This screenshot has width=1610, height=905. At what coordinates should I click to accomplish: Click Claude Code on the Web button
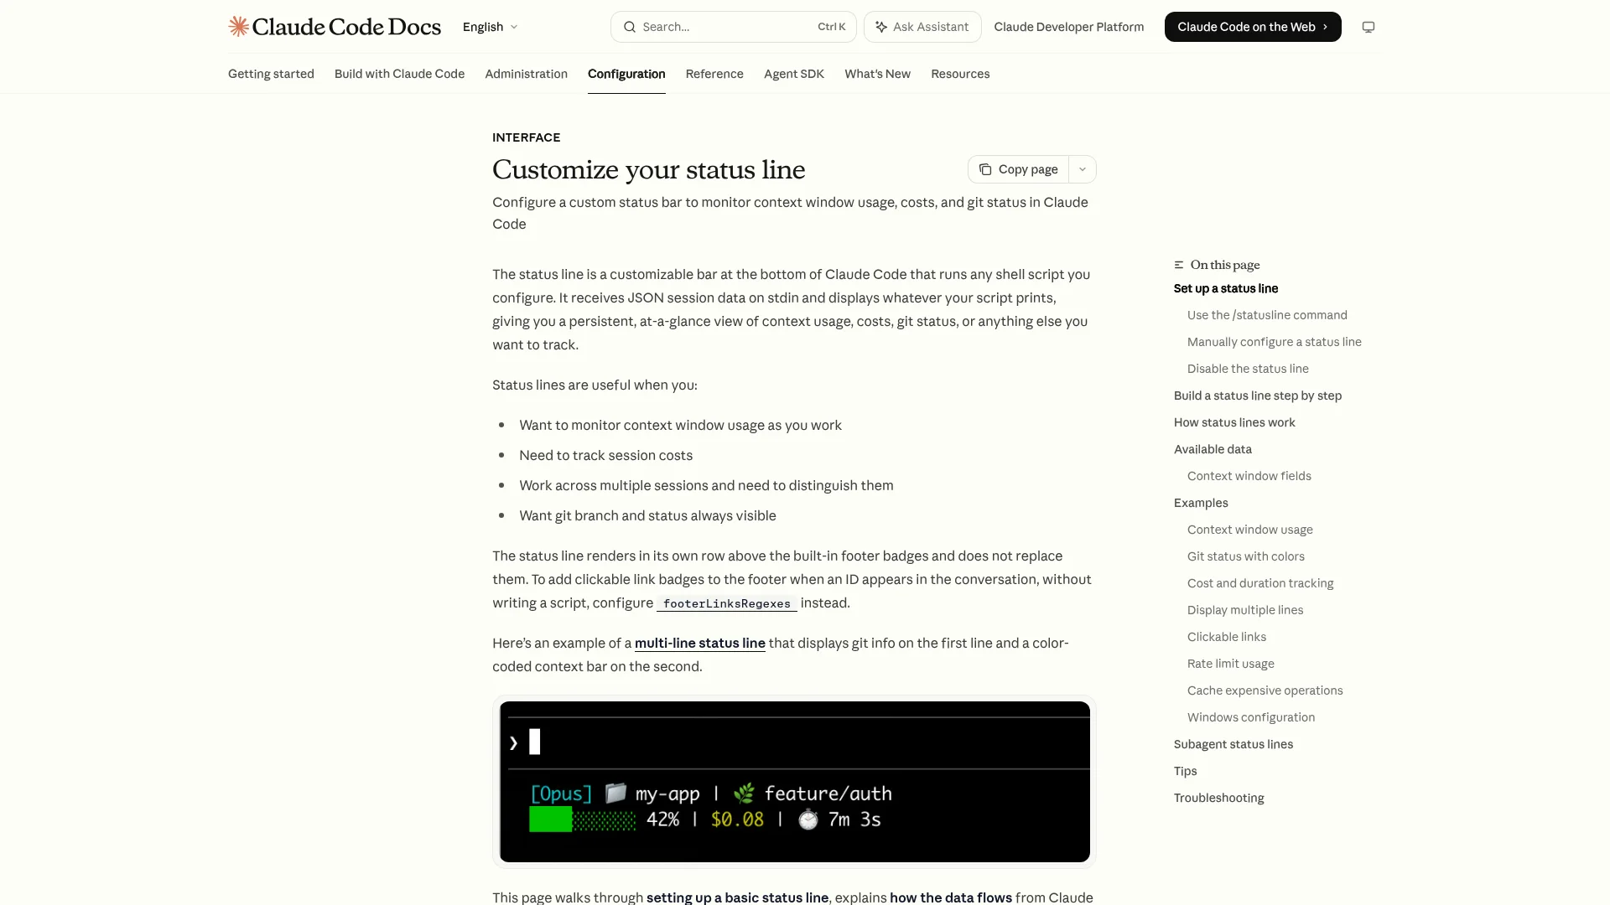[1253, 27]
